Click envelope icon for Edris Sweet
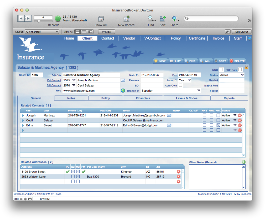 (169, 125)
